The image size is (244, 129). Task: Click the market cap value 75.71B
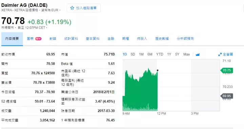point(109,54)
